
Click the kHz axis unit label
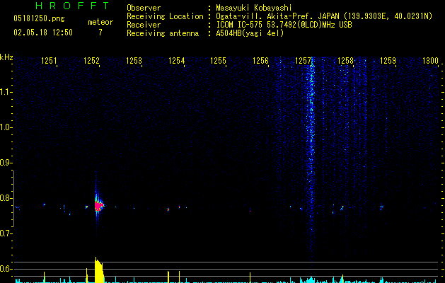pos(6,57)
